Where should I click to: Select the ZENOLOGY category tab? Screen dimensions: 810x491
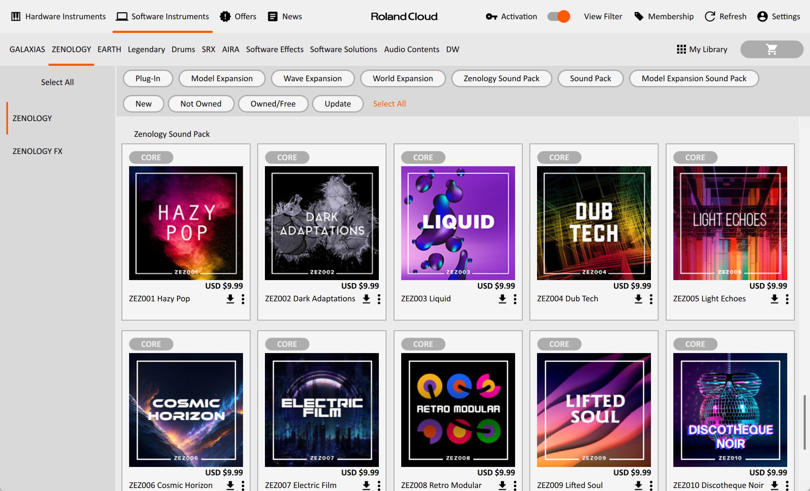coord(71,49)
